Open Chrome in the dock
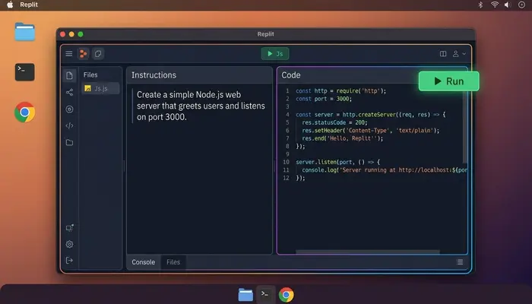Viewport: 532px width, 304px height. (x=286, y=295)
